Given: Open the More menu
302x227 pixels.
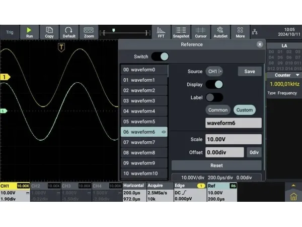Looking at the screenshot, I should (240, 32).
